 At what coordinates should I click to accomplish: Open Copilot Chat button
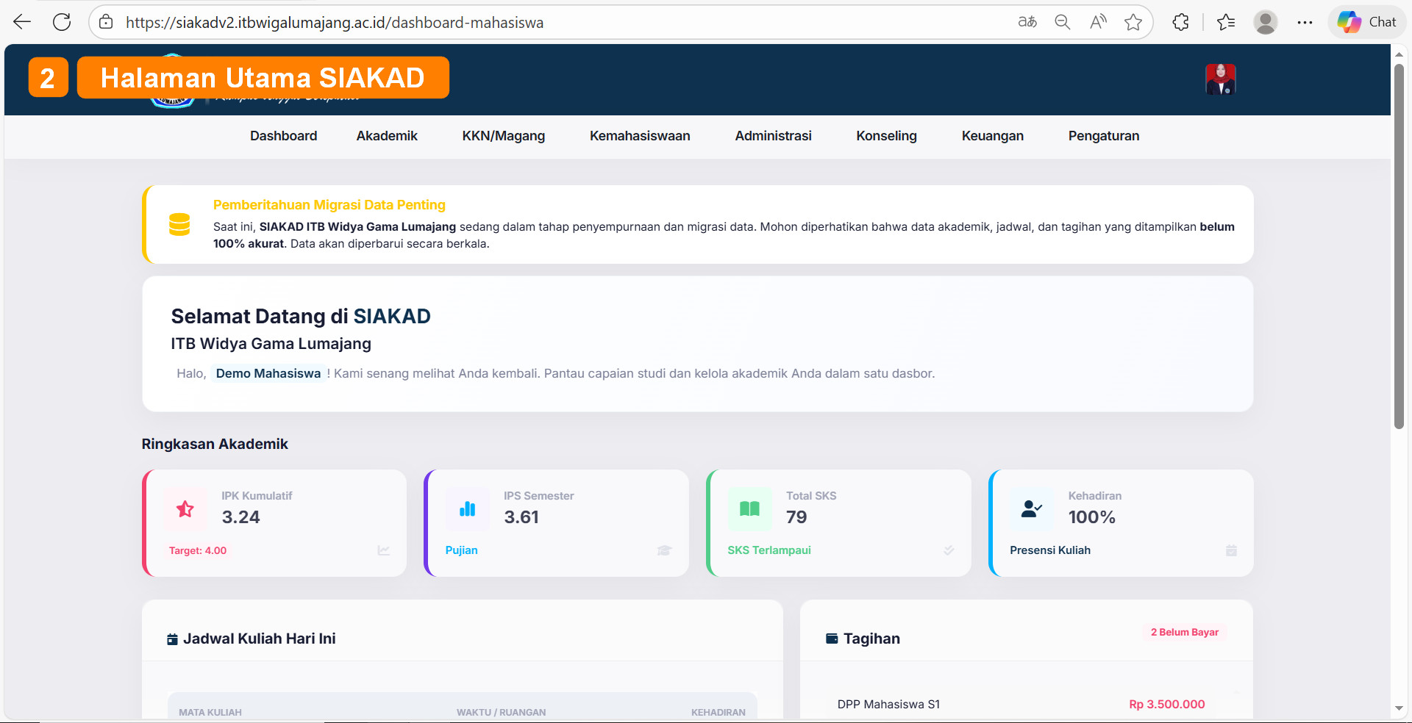tap(1367, 22)
